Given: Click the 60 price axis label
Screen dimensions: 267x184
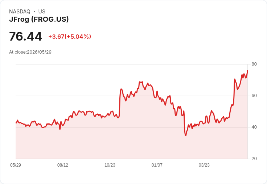Looking at the screenshot, I should (x=254, y=96).
